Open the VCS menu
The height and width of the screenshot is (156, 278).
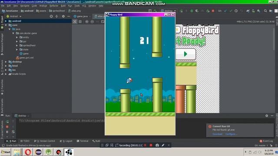(84, 6)
